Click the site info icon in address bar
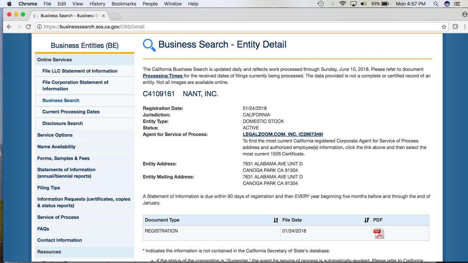468x263 pixels. coord(39,27)
